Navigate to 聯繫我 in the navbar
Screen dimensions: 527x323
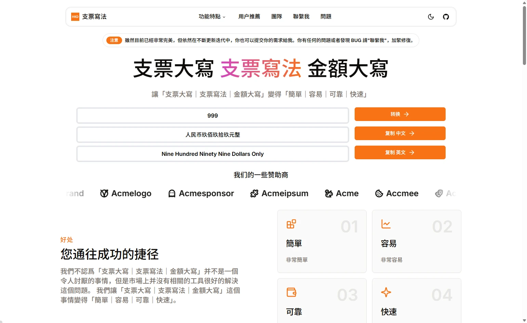click(x=301, y=17)
